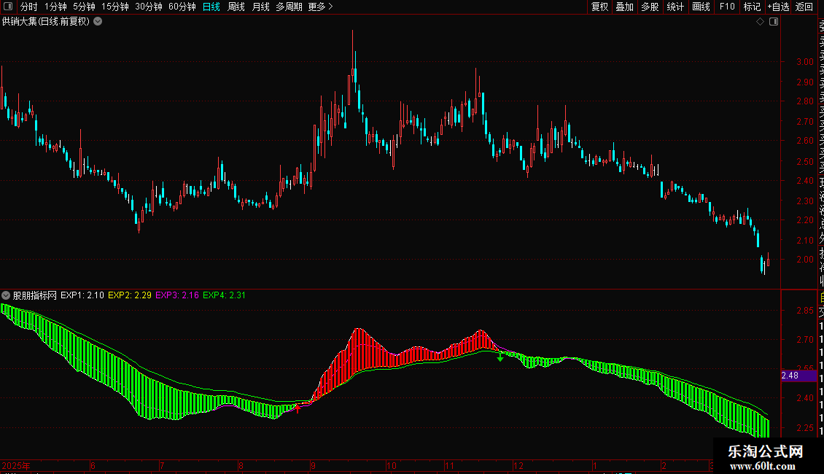
Task: Select the 30分钟 period tab
Action: pos(149,7)
